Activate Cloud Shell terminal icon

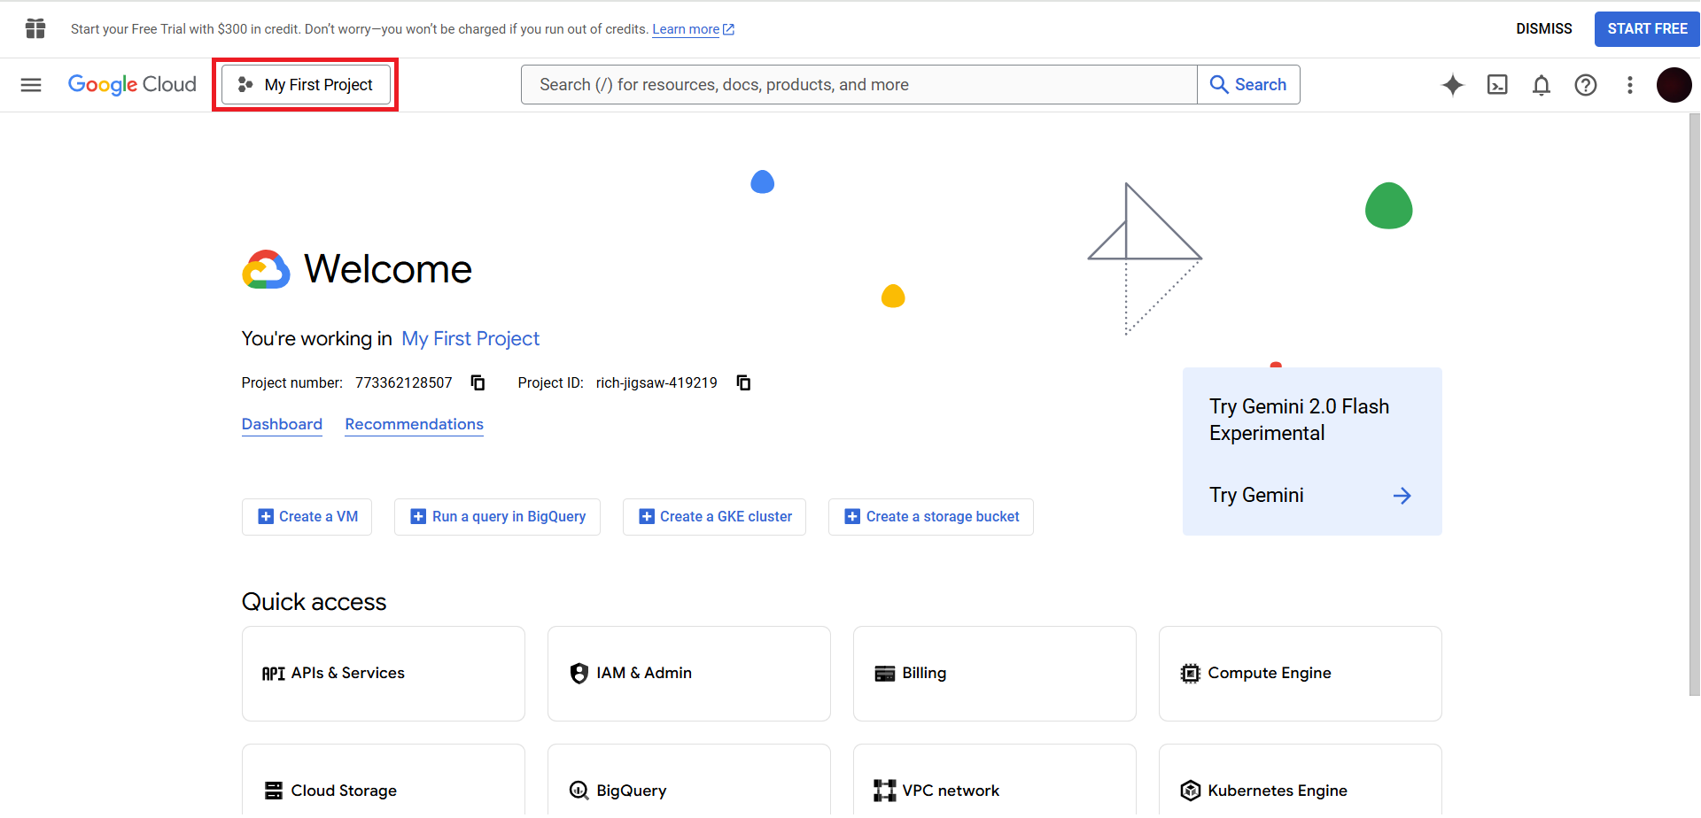click(x=1497, y=85)
